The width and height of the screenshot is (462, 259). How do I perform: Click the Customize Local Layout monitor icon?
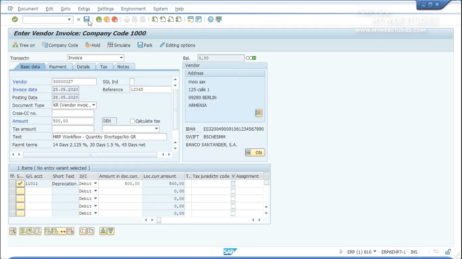click(219, 20)
